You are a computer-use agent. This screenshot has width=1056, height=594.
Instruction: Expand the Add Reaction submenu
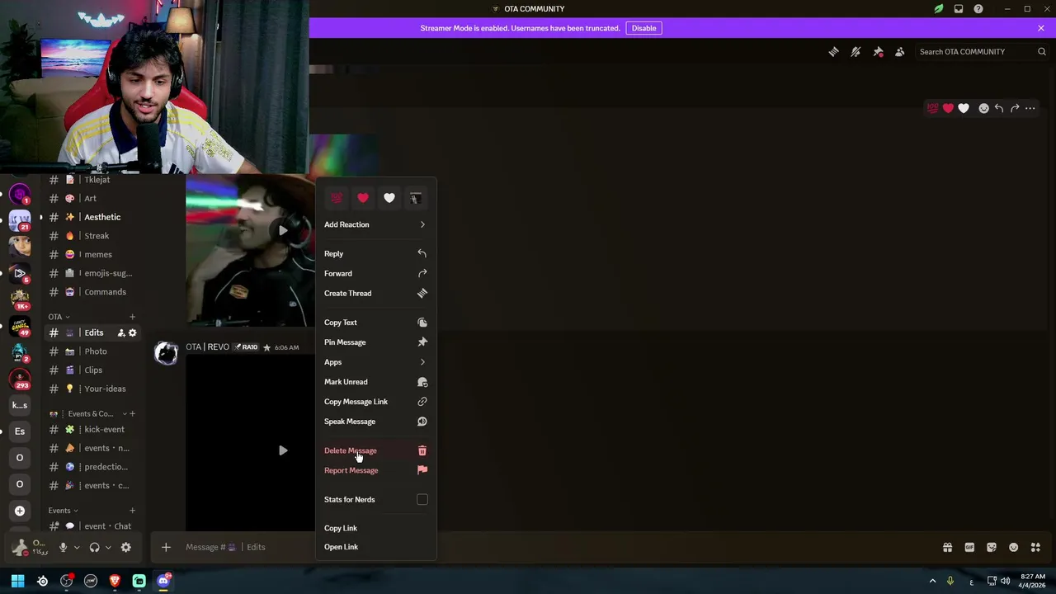pyautogui.click(x=375, y=224)
